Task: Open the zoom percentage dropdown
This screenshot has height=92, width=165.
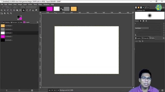Action: (x=56, y=90)
